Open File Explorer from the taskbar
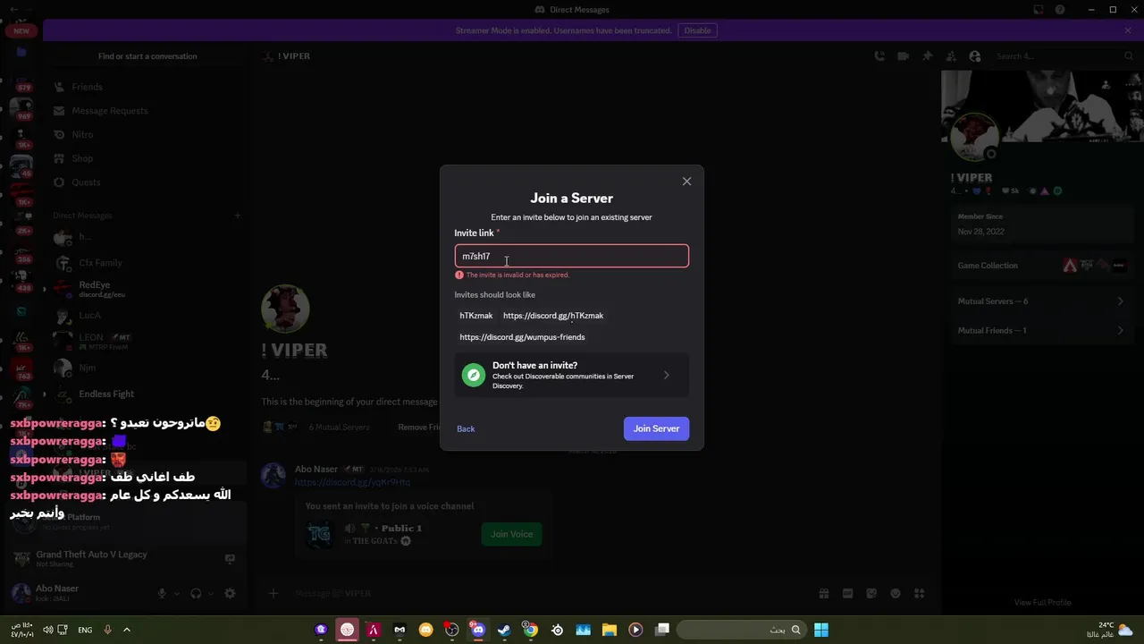1144x644 pixels. point(609,630)
